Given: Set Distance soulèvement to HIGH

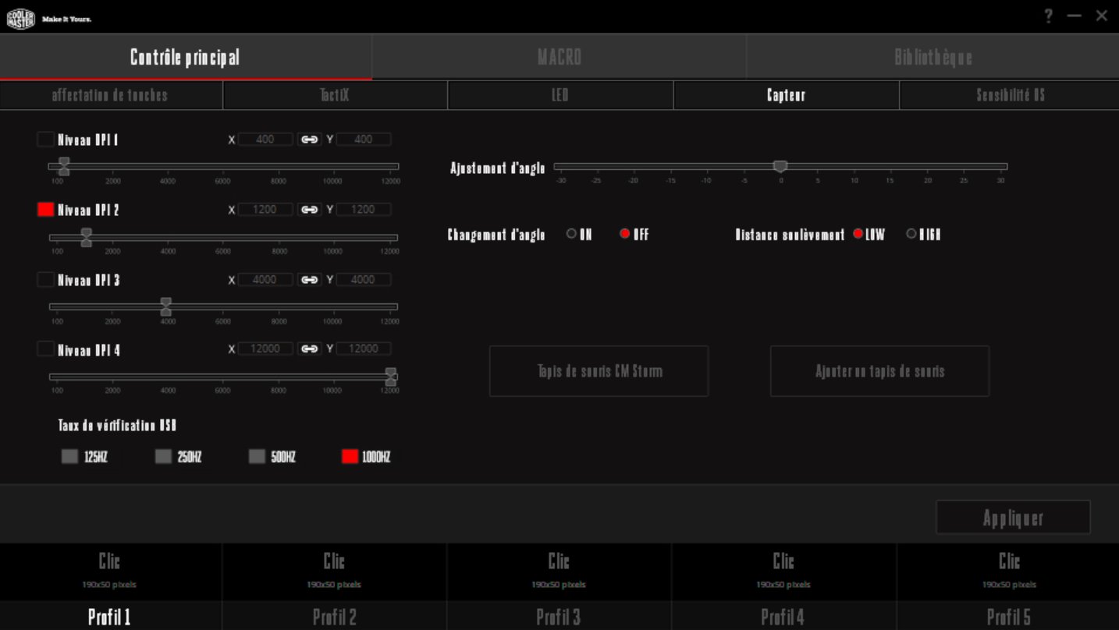Looking at the screenshot, I should (x=911, y=234).
